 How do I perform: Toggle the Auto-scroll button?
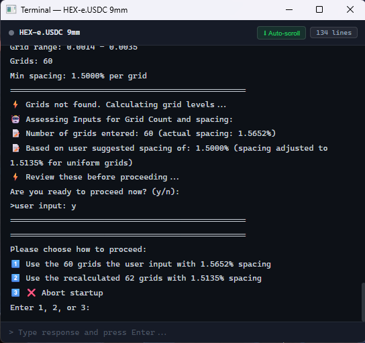(281, 33)
